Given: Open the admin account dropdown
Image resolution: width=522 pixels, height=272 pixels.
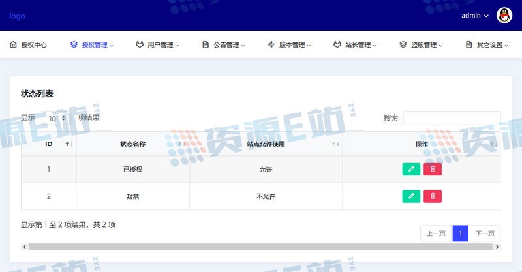Looking at the screenshot, I should pos(475,16).
